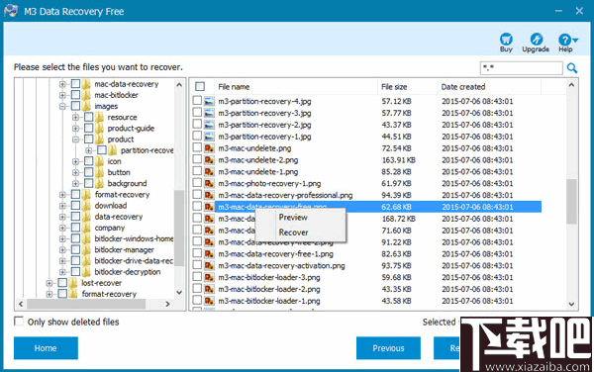
Task: Sort by the Date created column header
Action: [x=489, y=87]
